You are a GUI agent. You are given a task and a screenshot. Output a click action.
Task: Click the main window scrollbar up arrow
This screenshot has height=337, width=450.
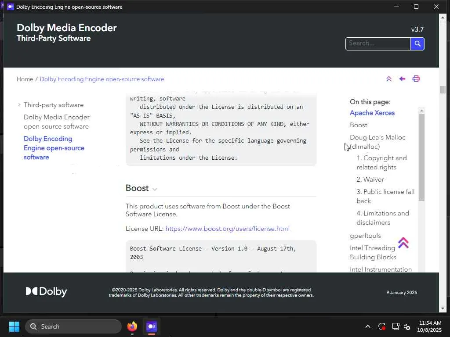click(443, 18)
